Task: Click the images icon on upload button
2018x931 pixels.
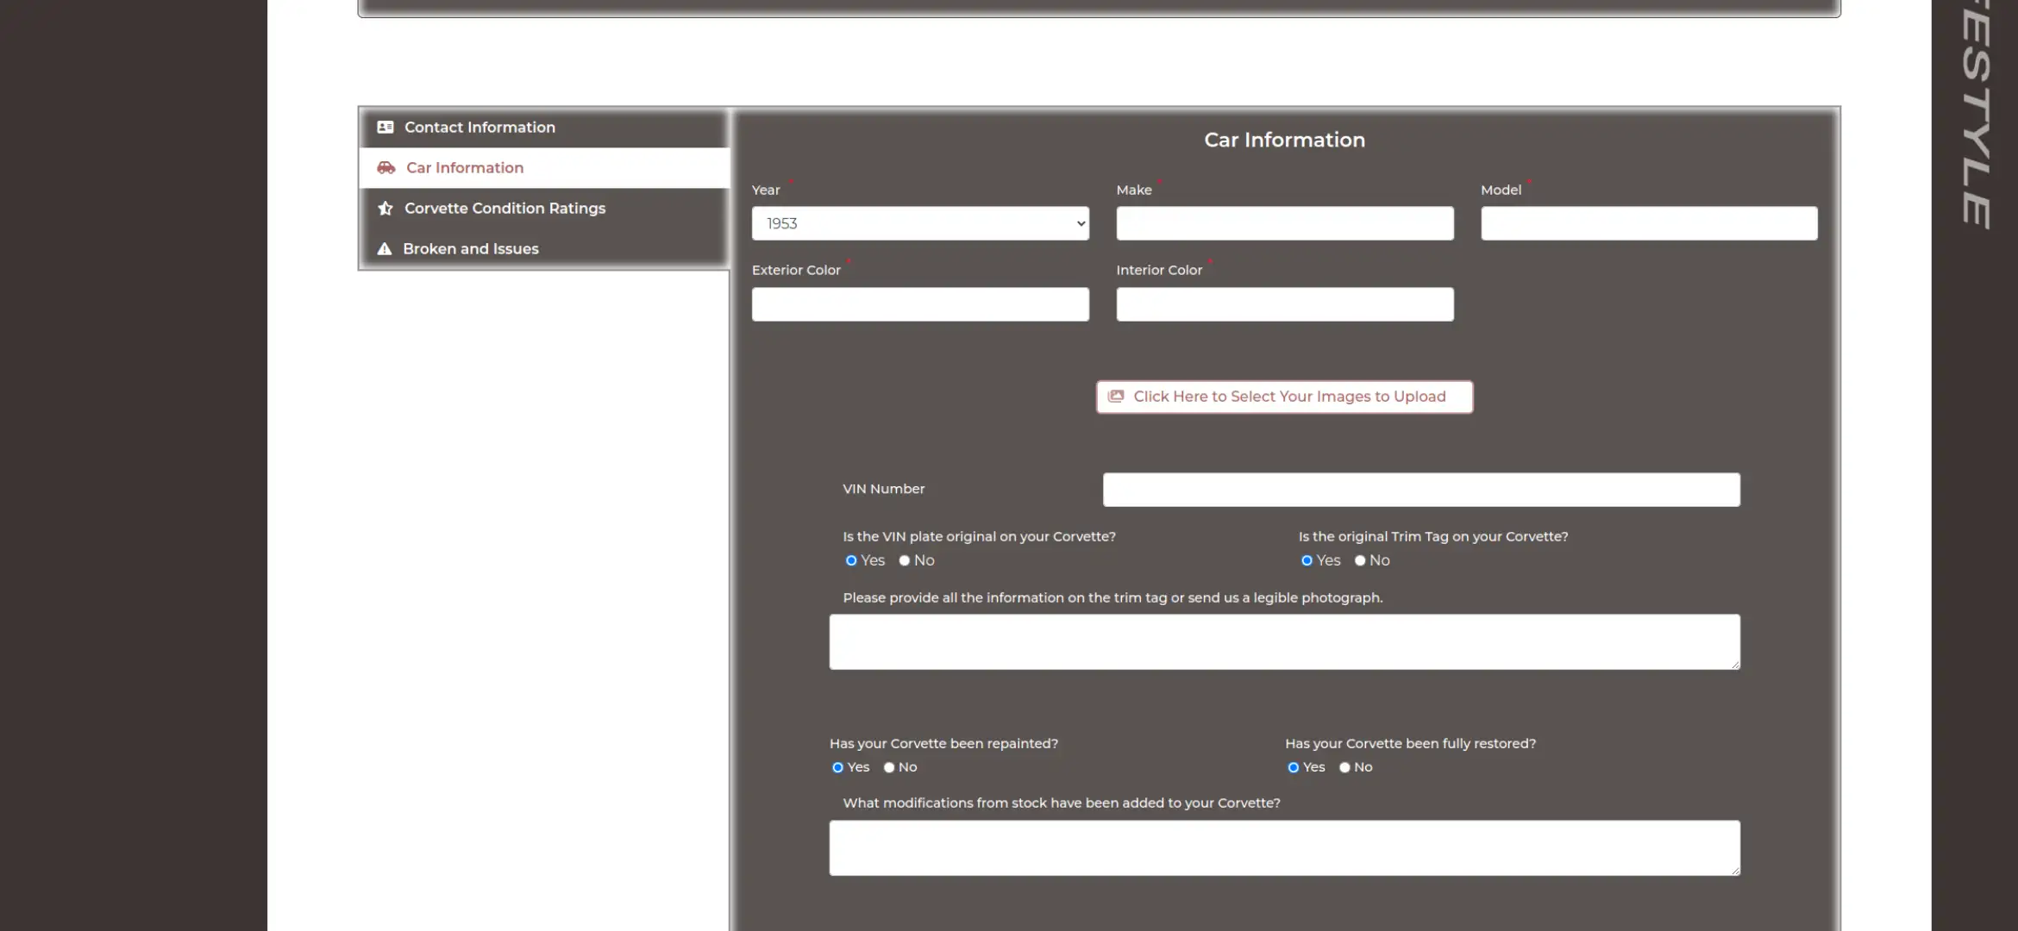Action: click(1116, 397)
